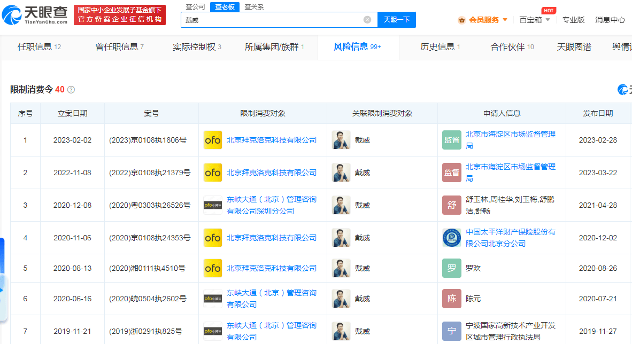The image size is (632, 344).
Task: Open the 所属集团/族群 tab
Action: [274, 47]
